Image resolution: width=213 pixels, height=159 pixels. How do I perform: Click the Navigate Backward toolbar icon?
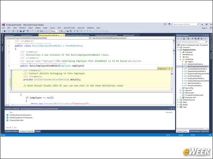5,31
